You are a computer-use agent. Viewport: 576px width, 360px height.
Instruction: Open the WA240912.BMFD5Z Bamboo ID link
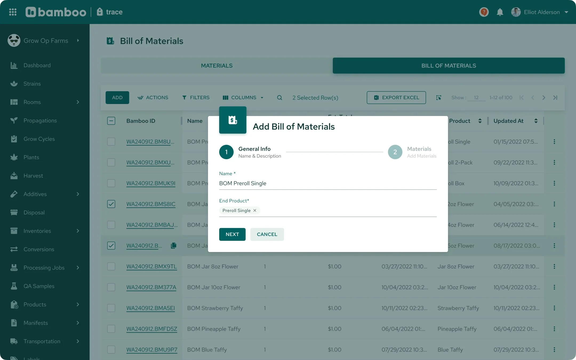[x=152, y=329]
